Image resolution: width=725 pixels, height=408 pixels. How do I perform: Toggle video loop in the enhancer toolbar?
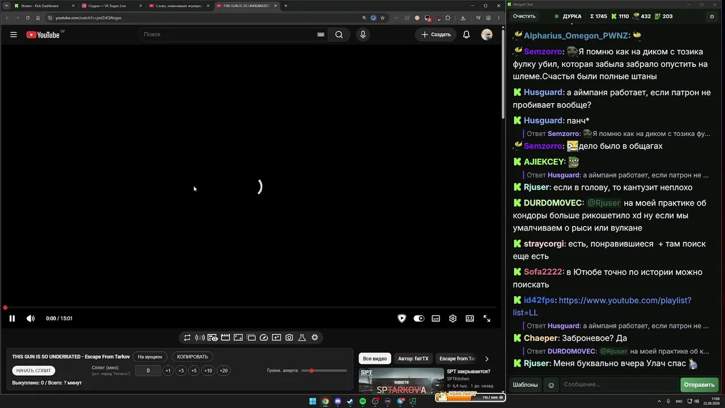tap(187, 338)
